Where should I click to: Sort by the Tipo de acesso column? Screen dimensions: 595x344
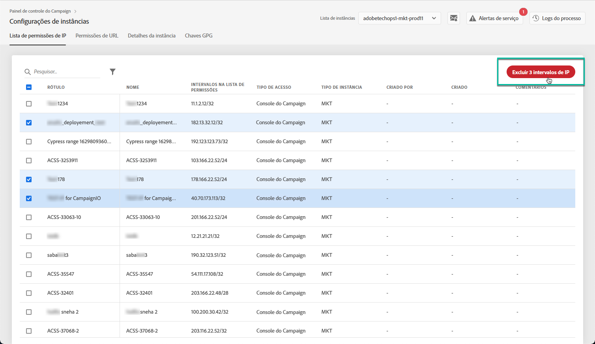274,87
